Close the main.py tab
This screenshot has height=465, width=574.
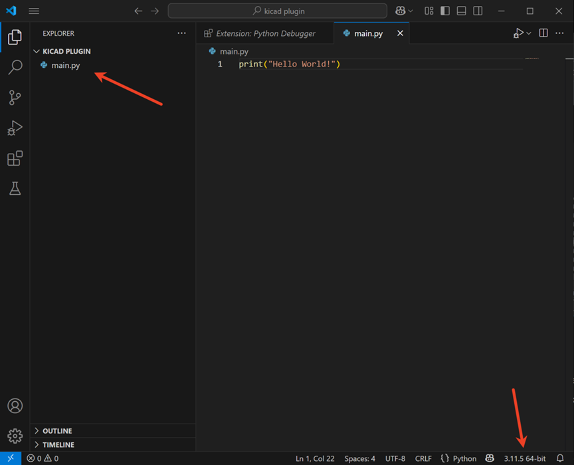[x=400, y=33]
